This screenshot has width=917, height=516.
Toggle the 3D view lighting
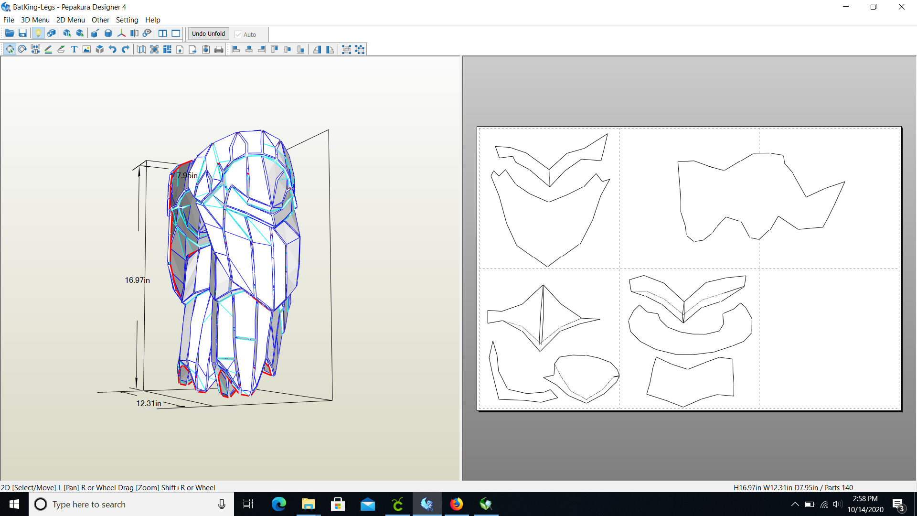pyautogui.click(x=39, y=33)
